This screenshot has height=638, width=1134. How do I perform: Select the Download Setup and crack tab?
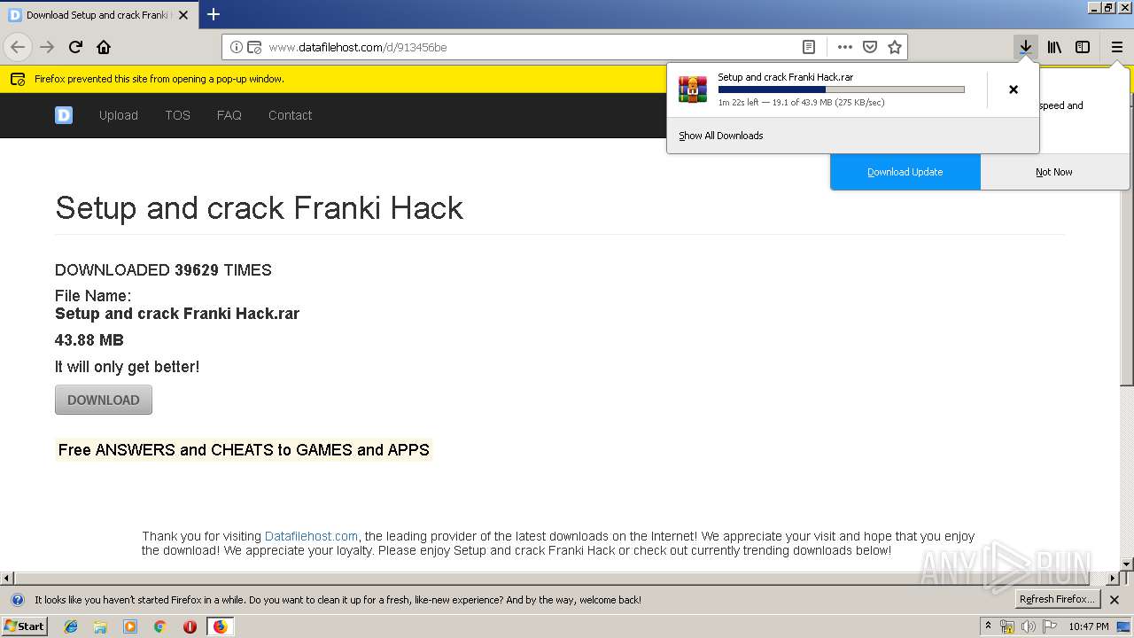pyautogui.click(x=98, y=15)
